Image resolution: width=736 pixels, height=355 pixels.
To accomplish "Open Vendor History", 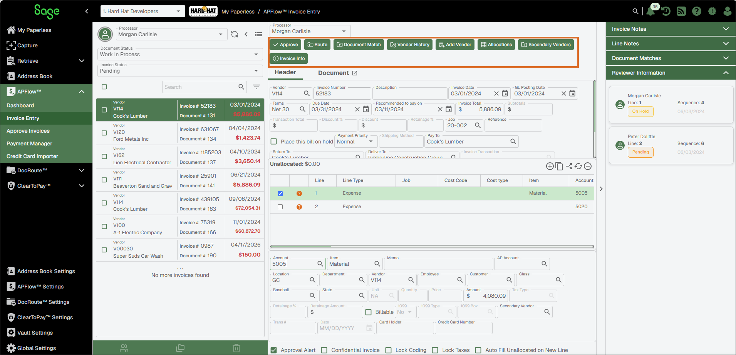I will (410, 45).
